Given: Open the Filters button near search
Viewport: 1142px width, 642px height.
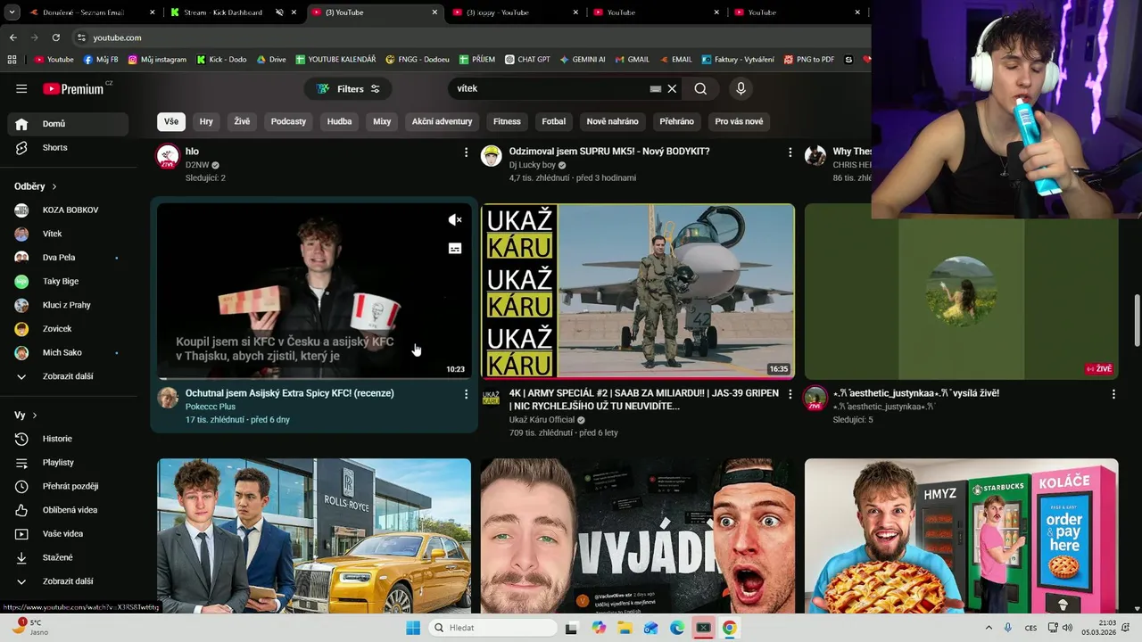Looking at the screenshot, I should tap(348, 88).
